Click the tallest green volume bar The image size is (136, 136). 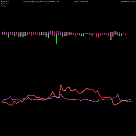point(57,39)
